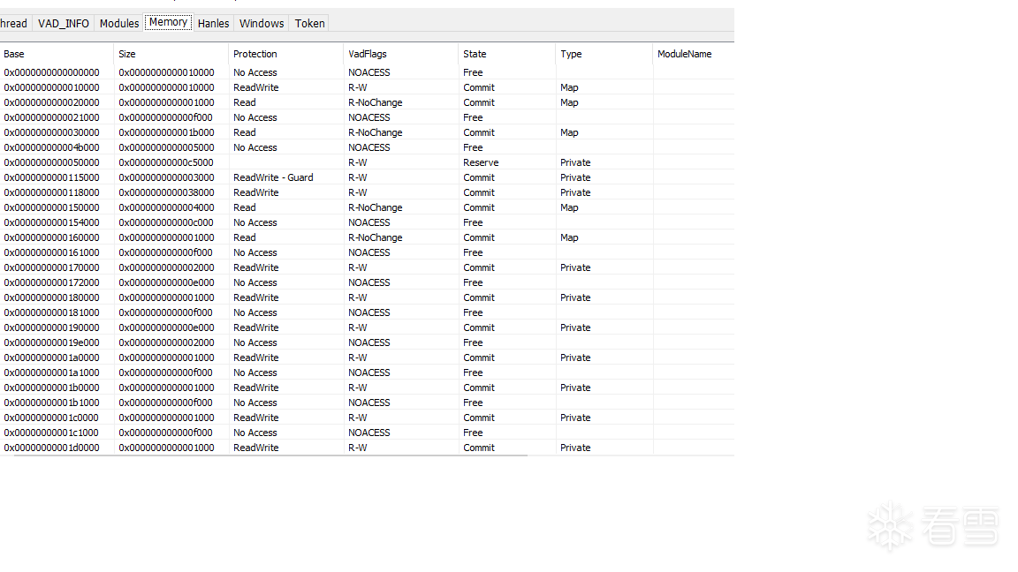Select the memory row at base 0x0000000000030000
The width and height of the screenshot is (1018, 572).
[x=51, y=132]
